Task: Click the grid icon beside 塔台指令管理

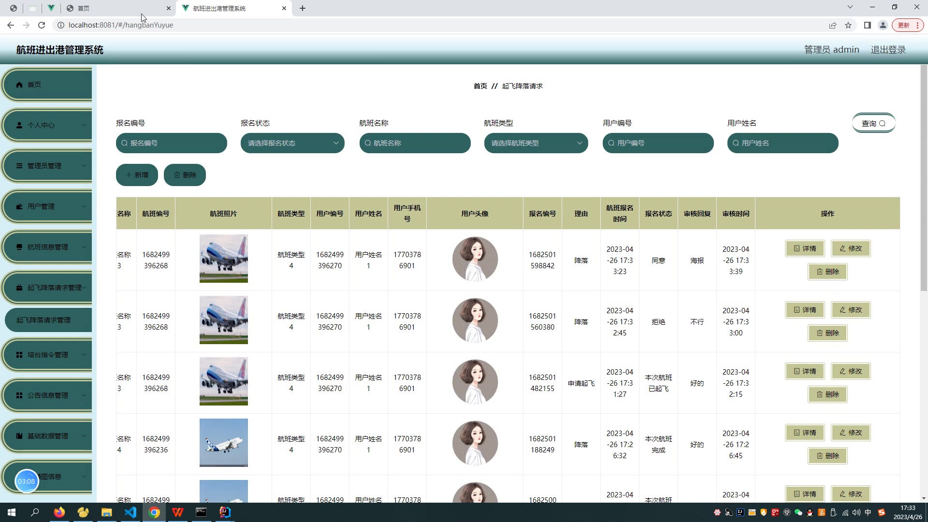Action: (19, 355)
